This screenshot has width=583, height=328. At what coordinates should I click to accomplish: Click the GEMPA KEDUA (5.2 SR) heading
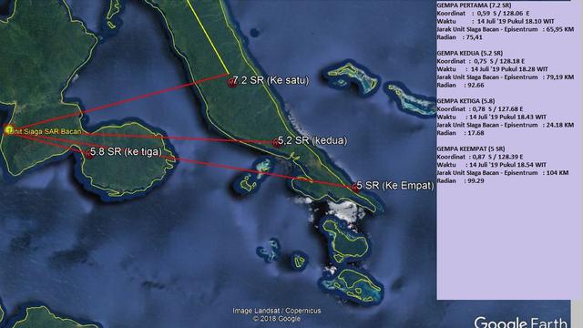pos(470,53)
